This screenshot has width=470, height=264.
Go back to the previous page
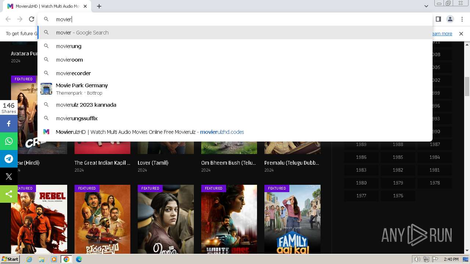(x=8, y=19)
